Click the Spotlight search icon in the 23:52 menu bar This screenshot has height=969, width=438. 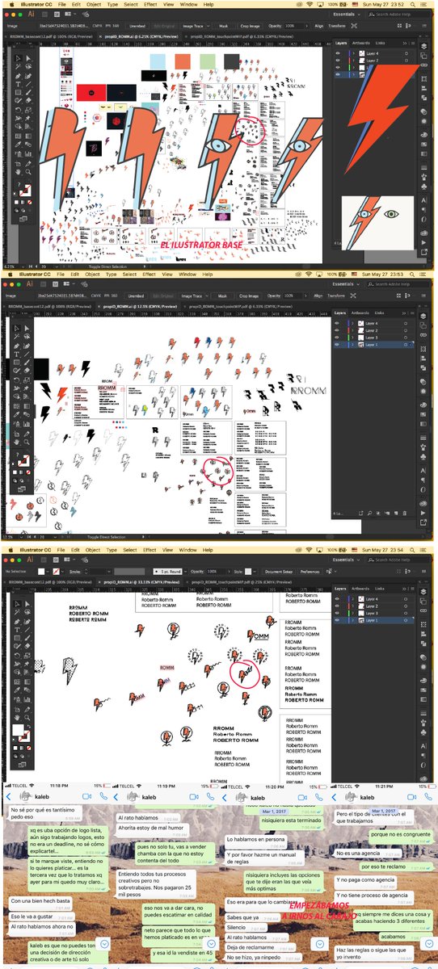coord(413,4)
